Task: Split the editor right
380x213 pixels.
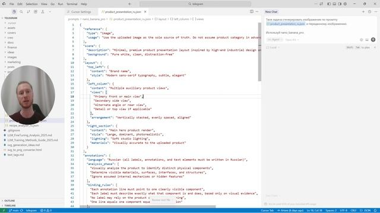Action: pyautogui.click(x=252, y=12)
